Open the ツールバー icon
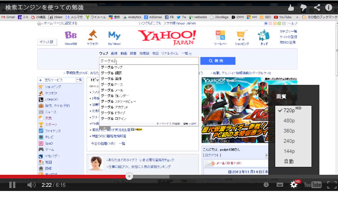Viewport: 338px width, 197px height. click(x=220, y=38)
